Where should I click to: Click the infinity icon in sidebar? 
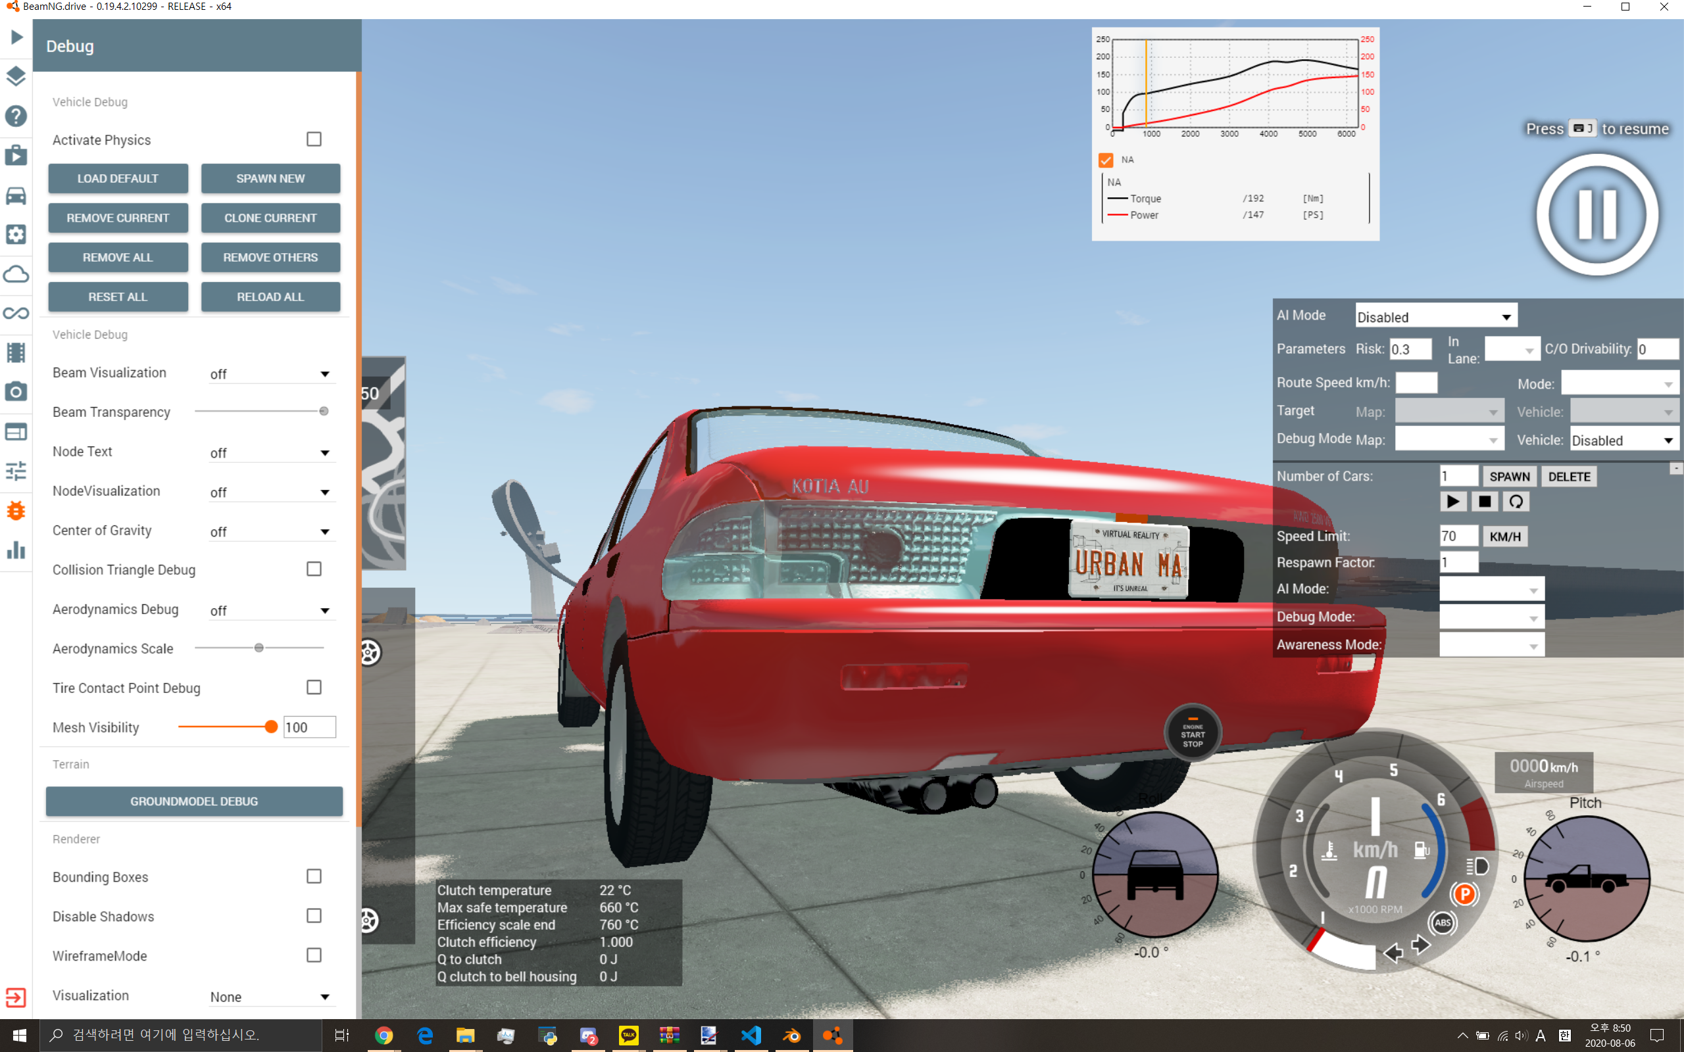click(16, 313)
